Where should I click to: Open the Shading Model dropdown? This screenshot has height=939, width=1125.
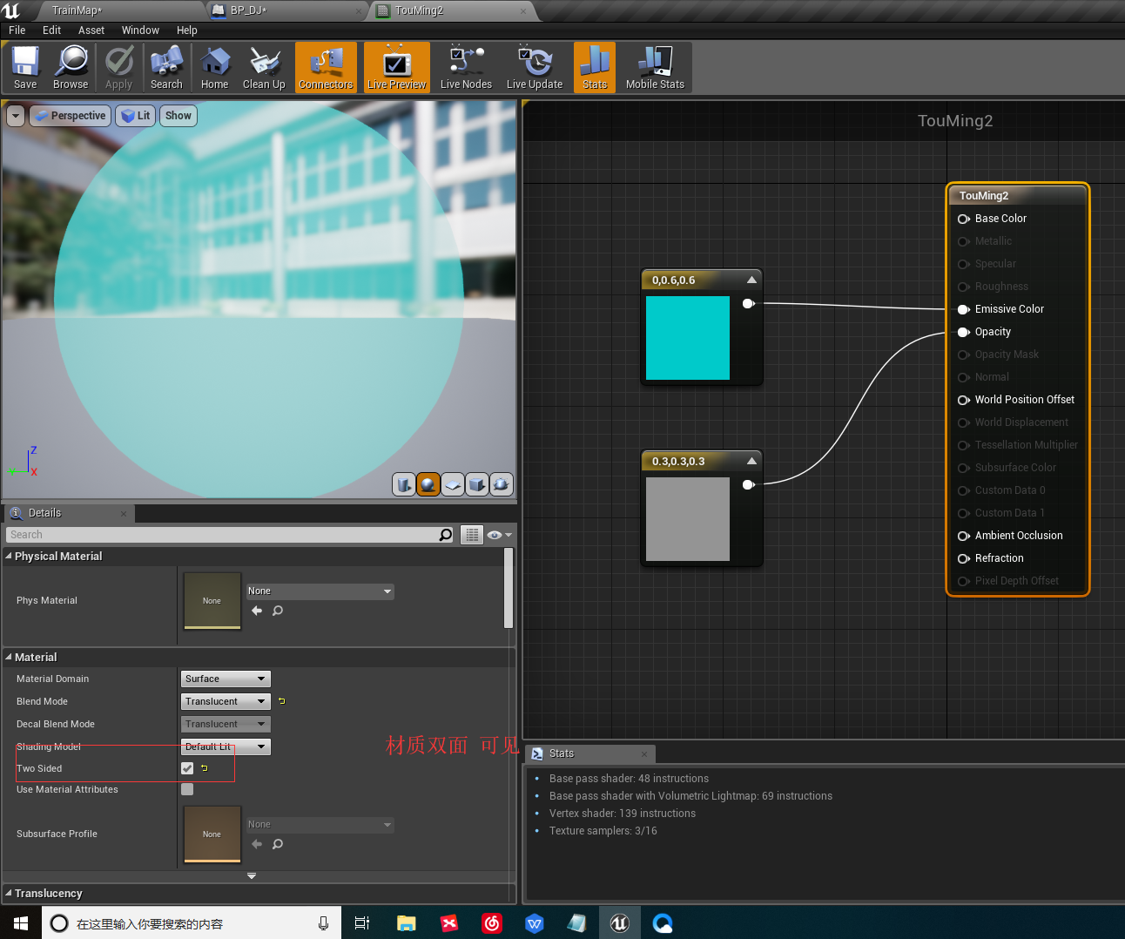225,746
